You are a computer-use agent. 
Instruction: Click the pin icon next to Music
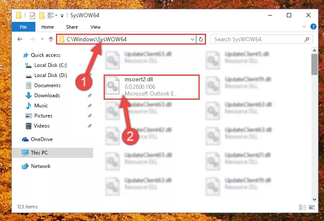tap(89, 106)
